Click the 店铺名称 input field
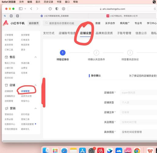The image size is (157, 153). click(x=138, y=93)
